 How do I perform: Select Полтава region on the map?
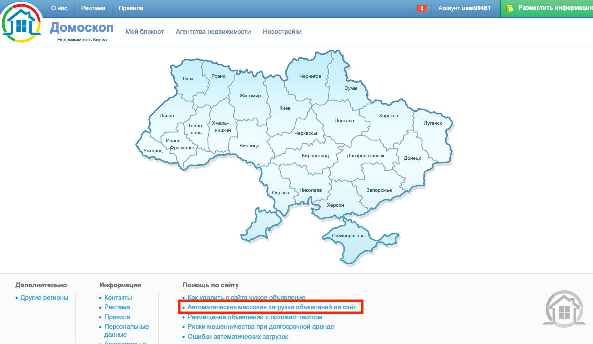click(344, 121)
